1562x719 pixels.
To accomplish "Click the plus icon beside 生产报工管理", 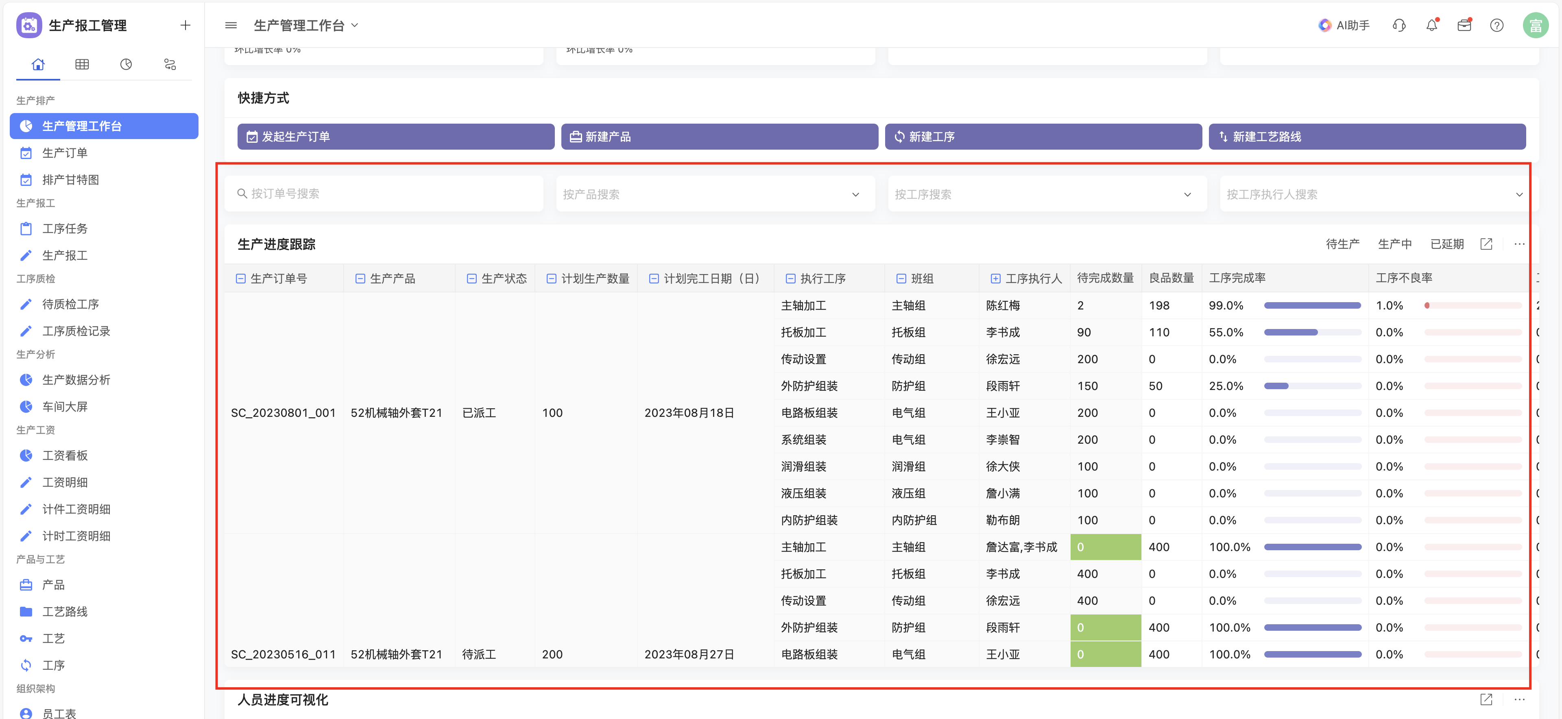I will (x=185, y=25).
